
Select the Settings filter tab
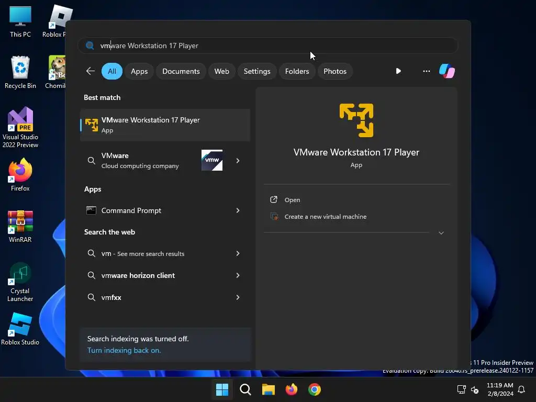coord(256,71)
